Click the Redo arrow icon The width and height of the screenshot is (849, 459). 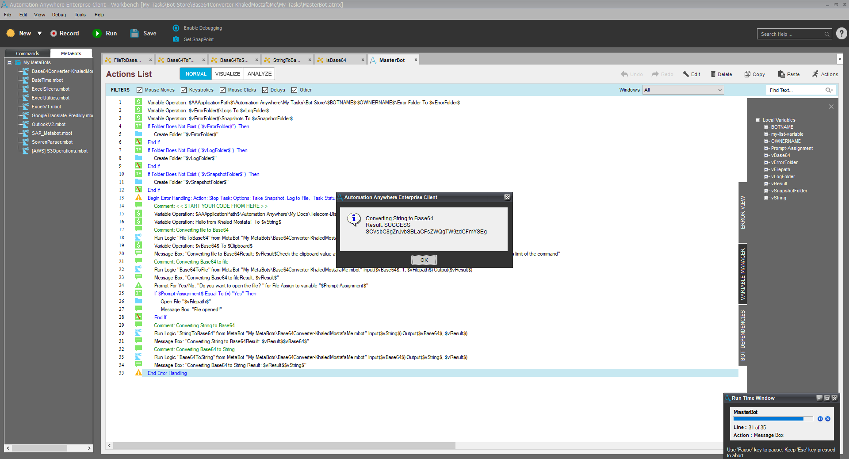[x=655, y=74]
